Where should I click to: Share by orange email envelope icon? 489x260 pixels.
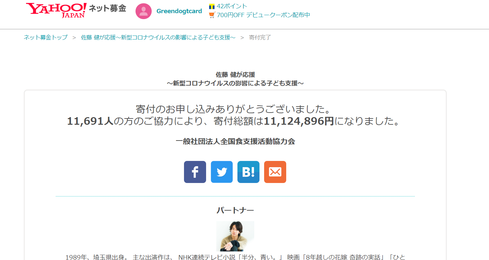275,172
